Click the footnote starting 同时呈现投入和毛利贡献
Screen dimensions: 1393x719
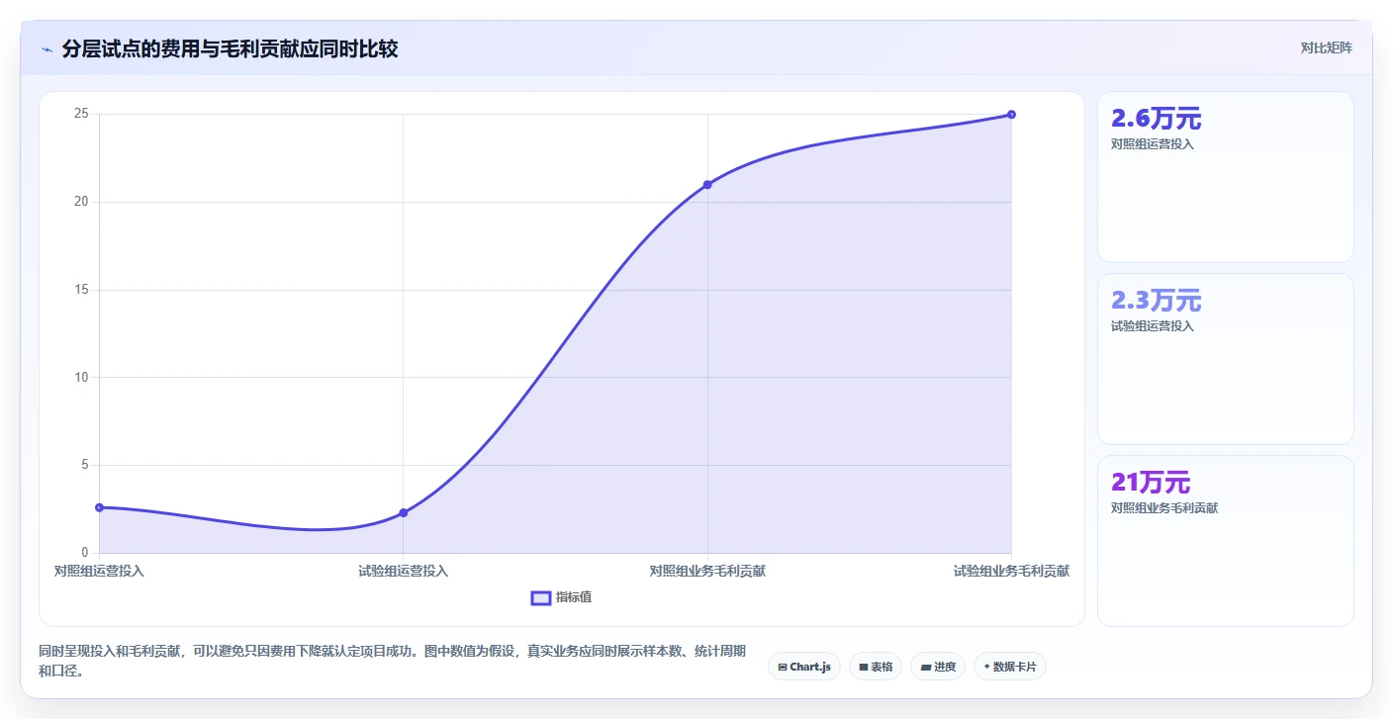pyautogui.click(x=392, y=662)
